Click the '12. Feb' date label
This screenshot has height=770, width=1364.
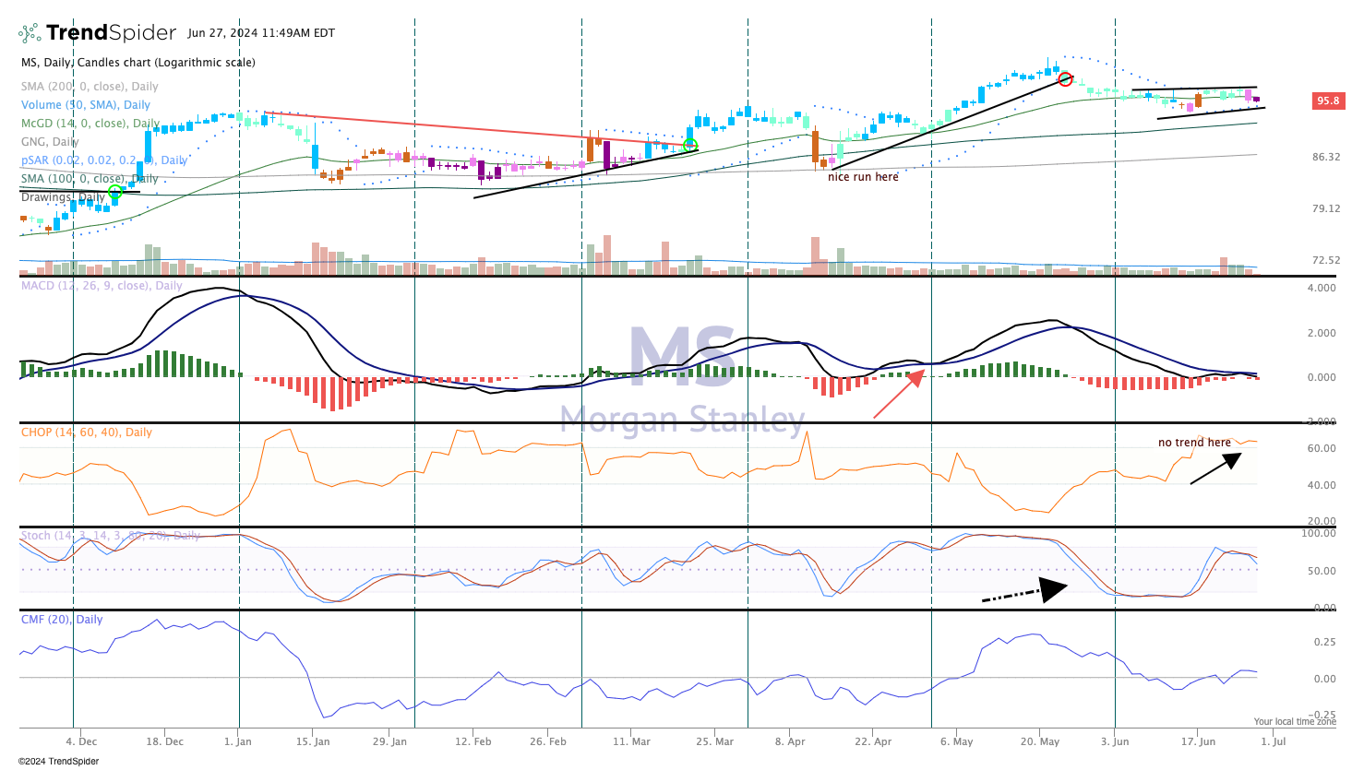tap(473, 741)
